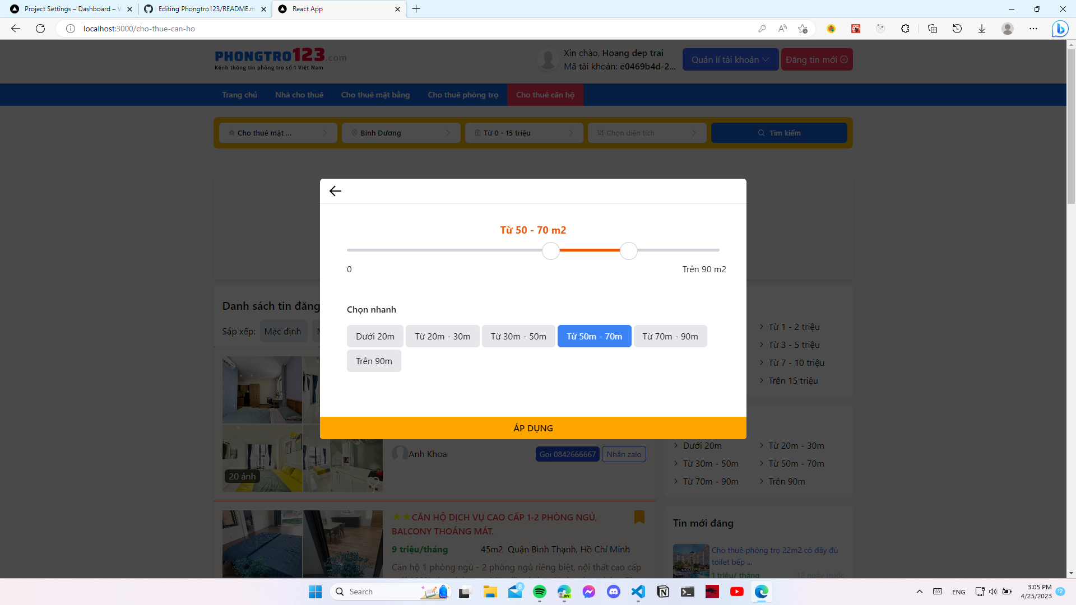Image resolution: width=1076 pixels, height=605 pixels.
Task: Add page to favorites star icon
Action: [x=803, y=29]
